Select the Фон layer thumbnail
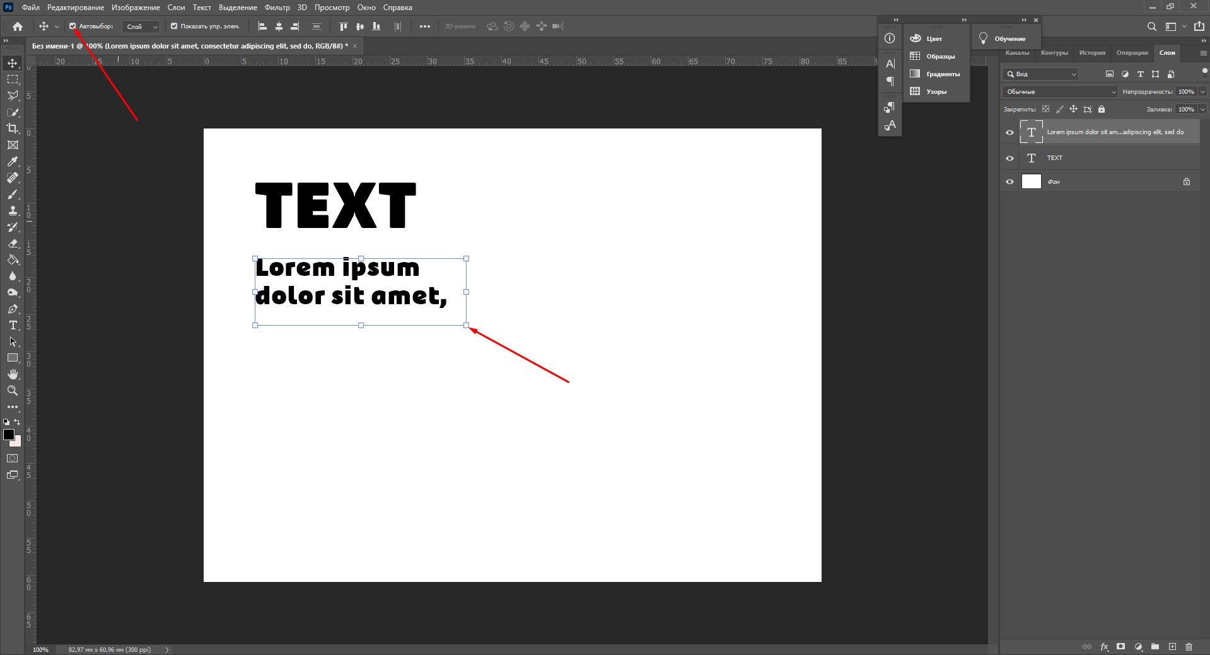The image size is (1210, 655). [x=1031, y=182]
